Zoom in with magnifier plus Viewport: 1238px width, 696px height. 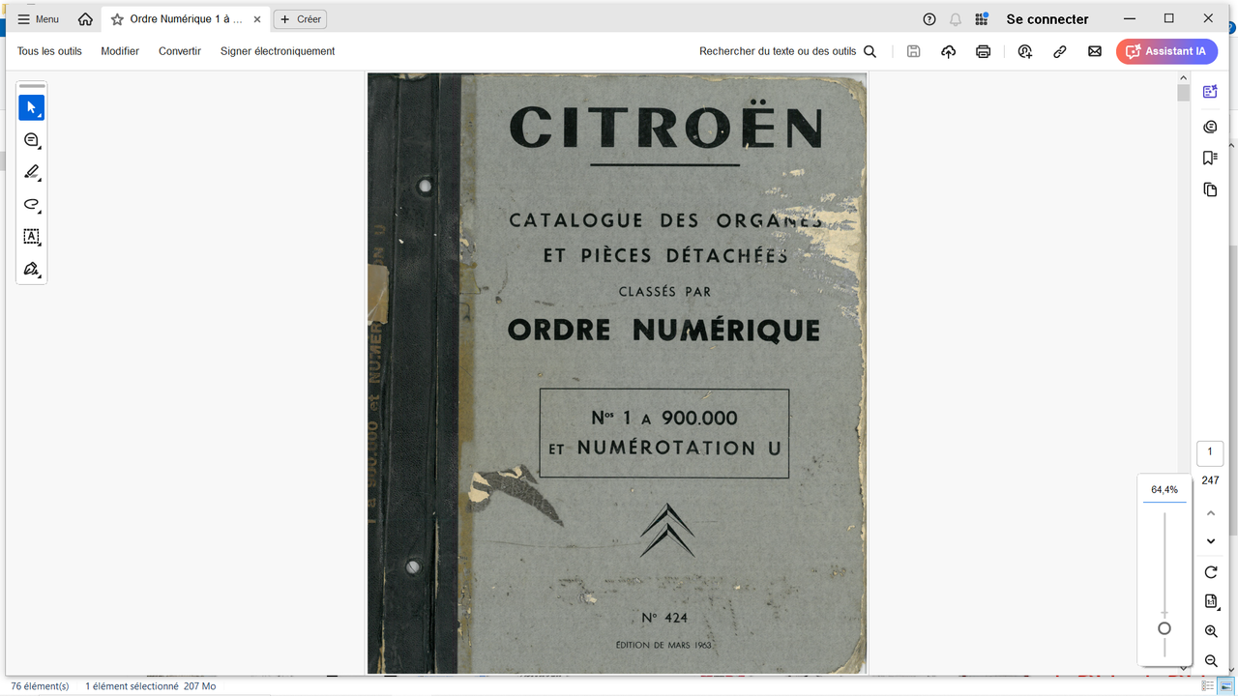(1211, 631)
